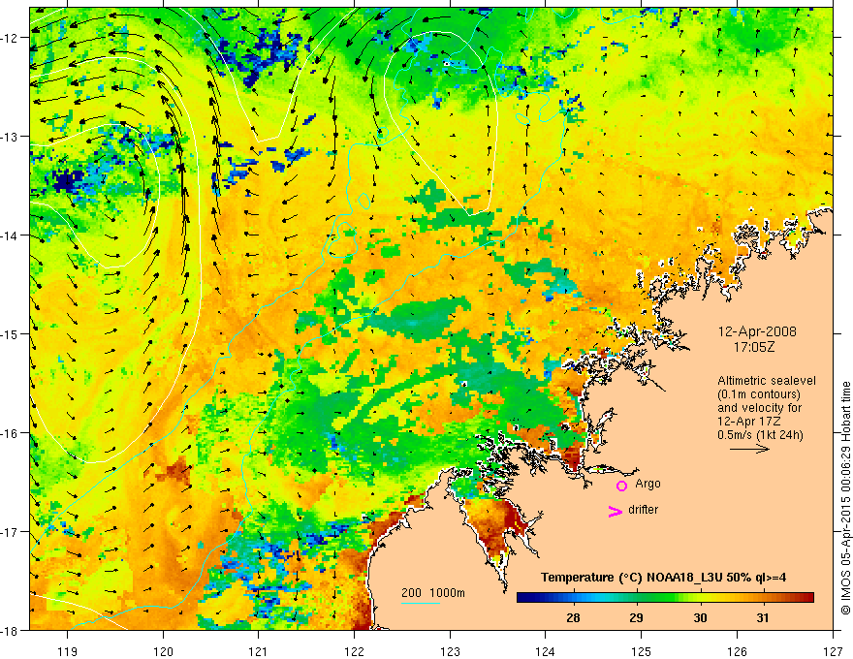Click longitude axis label 120
The height and width of the screenshot is (659, 853).
click(x=163, y=651)
